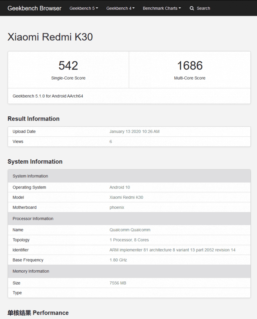Select the Single-Core Score label
The width and height of the screenshot is (257, 319).
68,78
